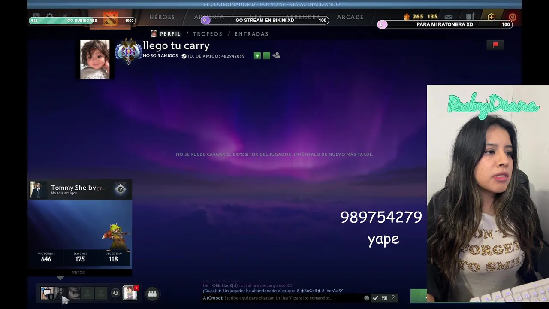Click the green plus icon by friend ID
The height and width of the screenshot is (309, 549).
[x=257, y=56]
